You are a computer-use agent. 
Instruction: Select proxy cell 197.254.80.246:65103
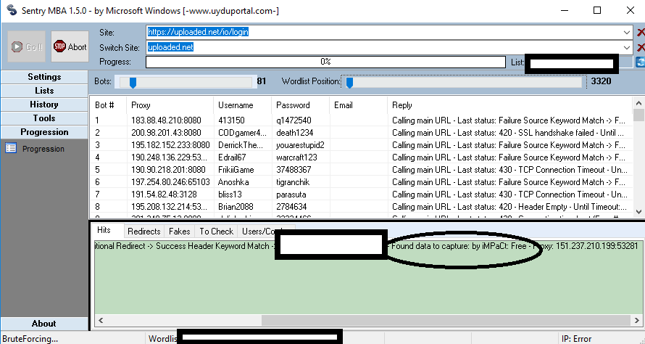170,182
